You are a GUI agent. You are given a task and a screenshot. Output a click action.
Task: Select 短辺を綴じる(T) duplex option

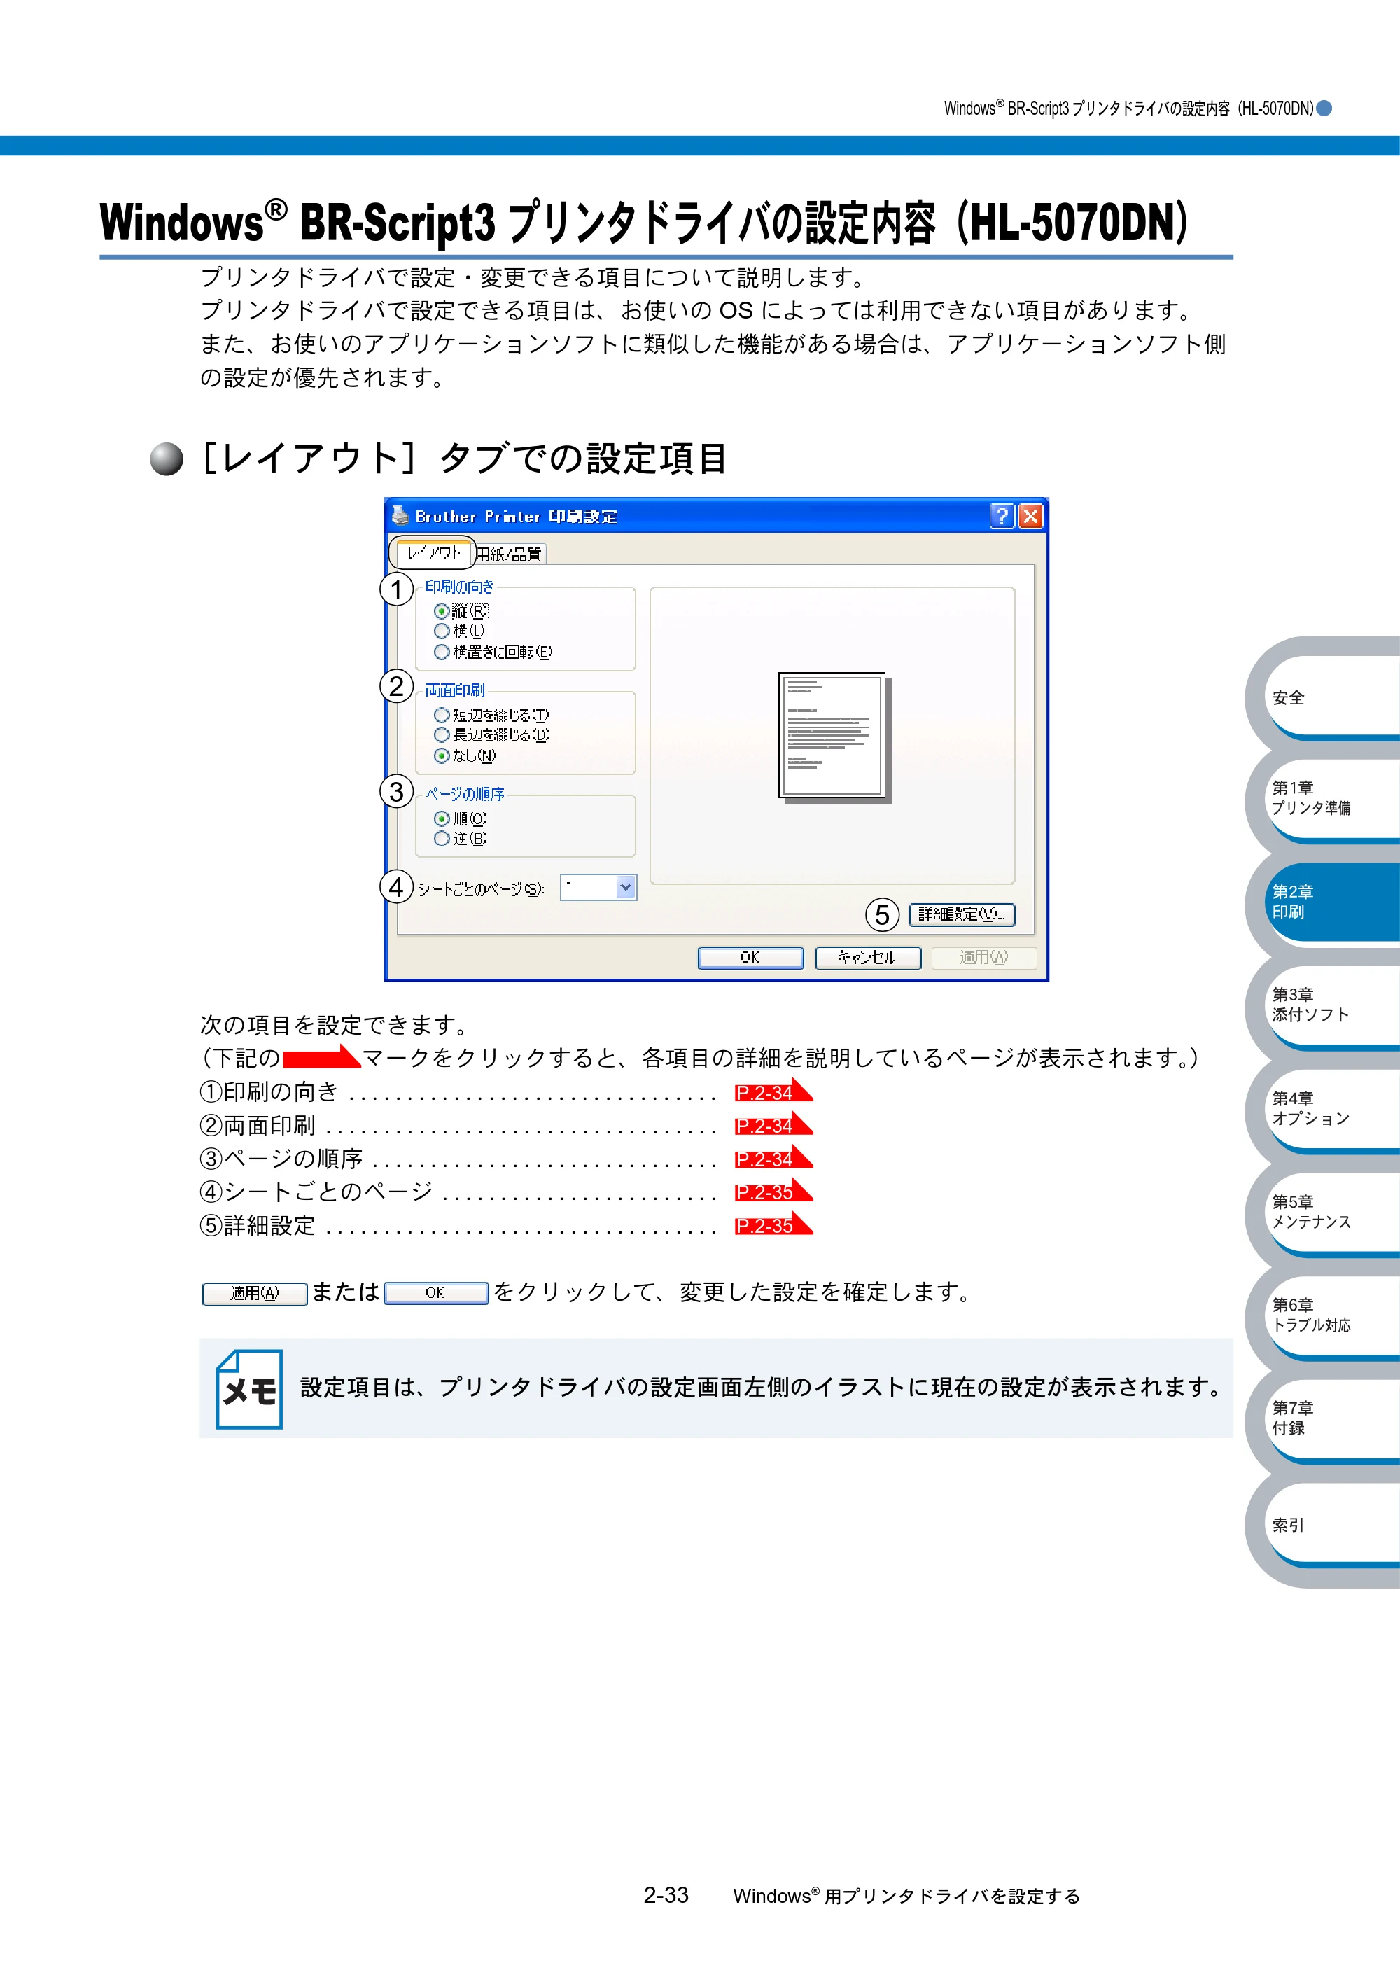442,715
